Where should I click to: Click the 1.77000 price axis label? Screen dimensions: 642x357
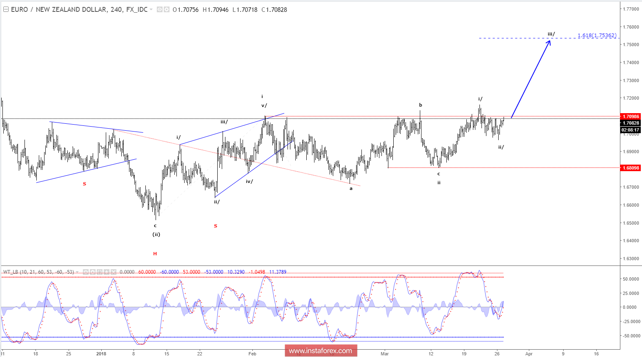(631, 9)
